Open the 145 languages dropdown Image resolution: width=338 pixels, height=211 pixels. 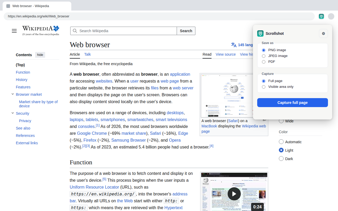tap(242, 45)
